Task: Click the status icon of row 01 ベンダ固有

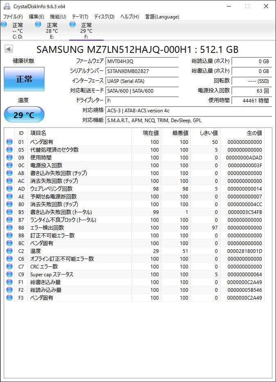Action: click(x=9, y=142)
